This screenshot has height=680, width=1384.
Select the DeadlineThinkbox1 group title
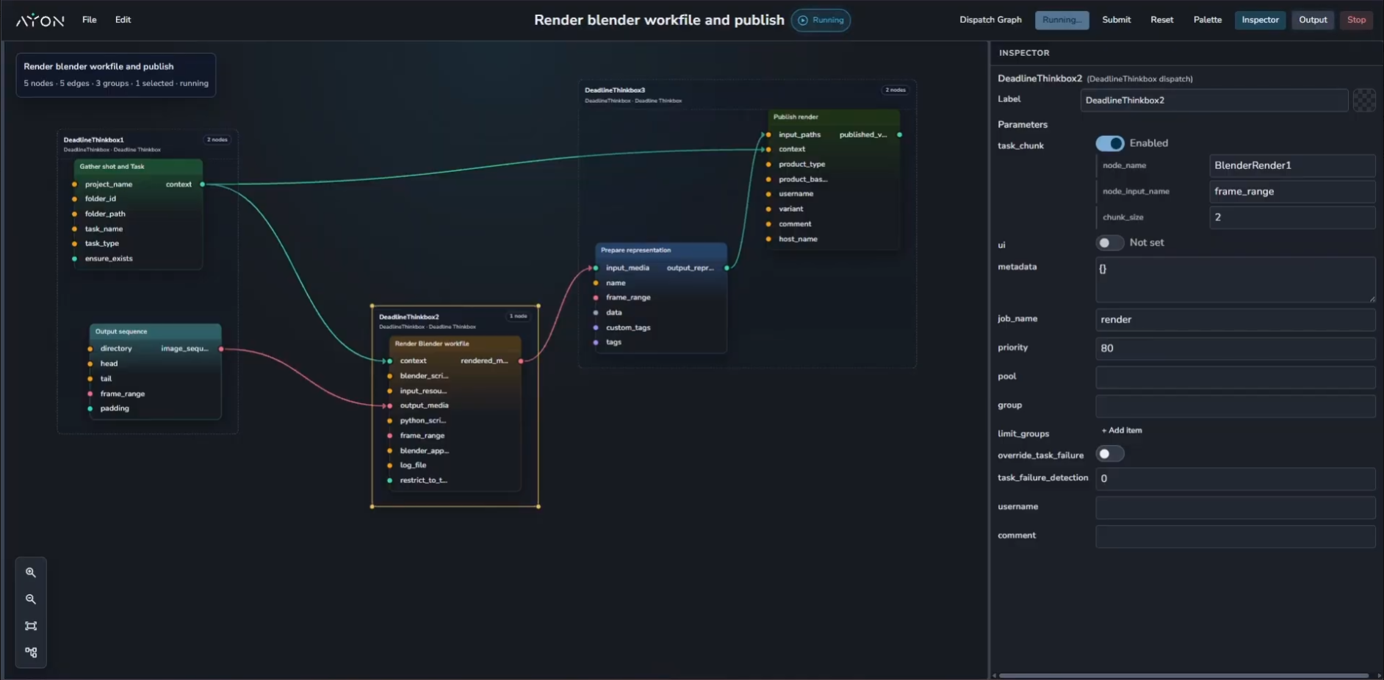93,140
